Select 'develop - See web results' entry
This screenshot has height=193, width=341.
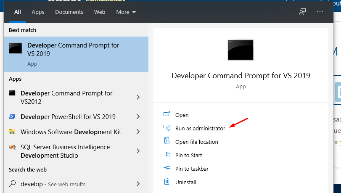point(76,184)
